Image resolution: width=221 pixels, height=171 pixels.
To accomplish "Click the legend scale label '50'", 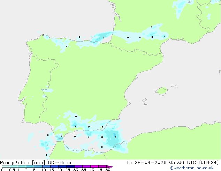I will pyautogui.click(x=108, y=170).
